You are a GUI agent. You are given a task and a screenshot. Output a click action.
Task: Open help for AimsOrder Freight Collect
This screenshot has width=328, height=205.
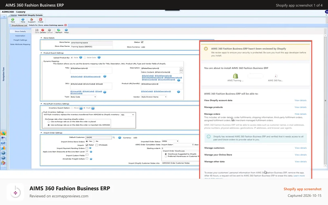click(x=91, y=159)
